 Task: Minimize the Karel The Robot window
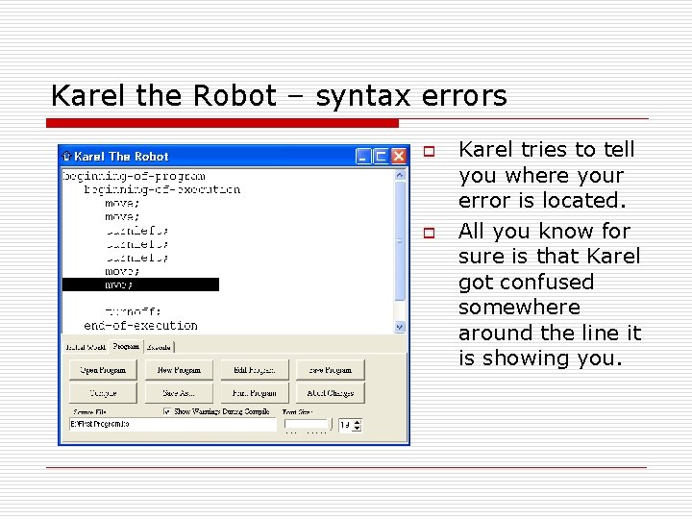tap(363, 157)
